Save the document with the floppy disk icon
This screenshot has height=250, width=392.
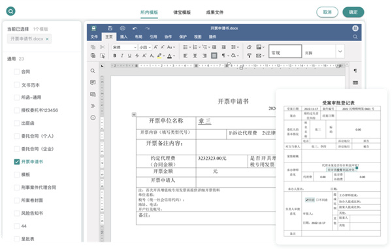(x=110, y=28)
